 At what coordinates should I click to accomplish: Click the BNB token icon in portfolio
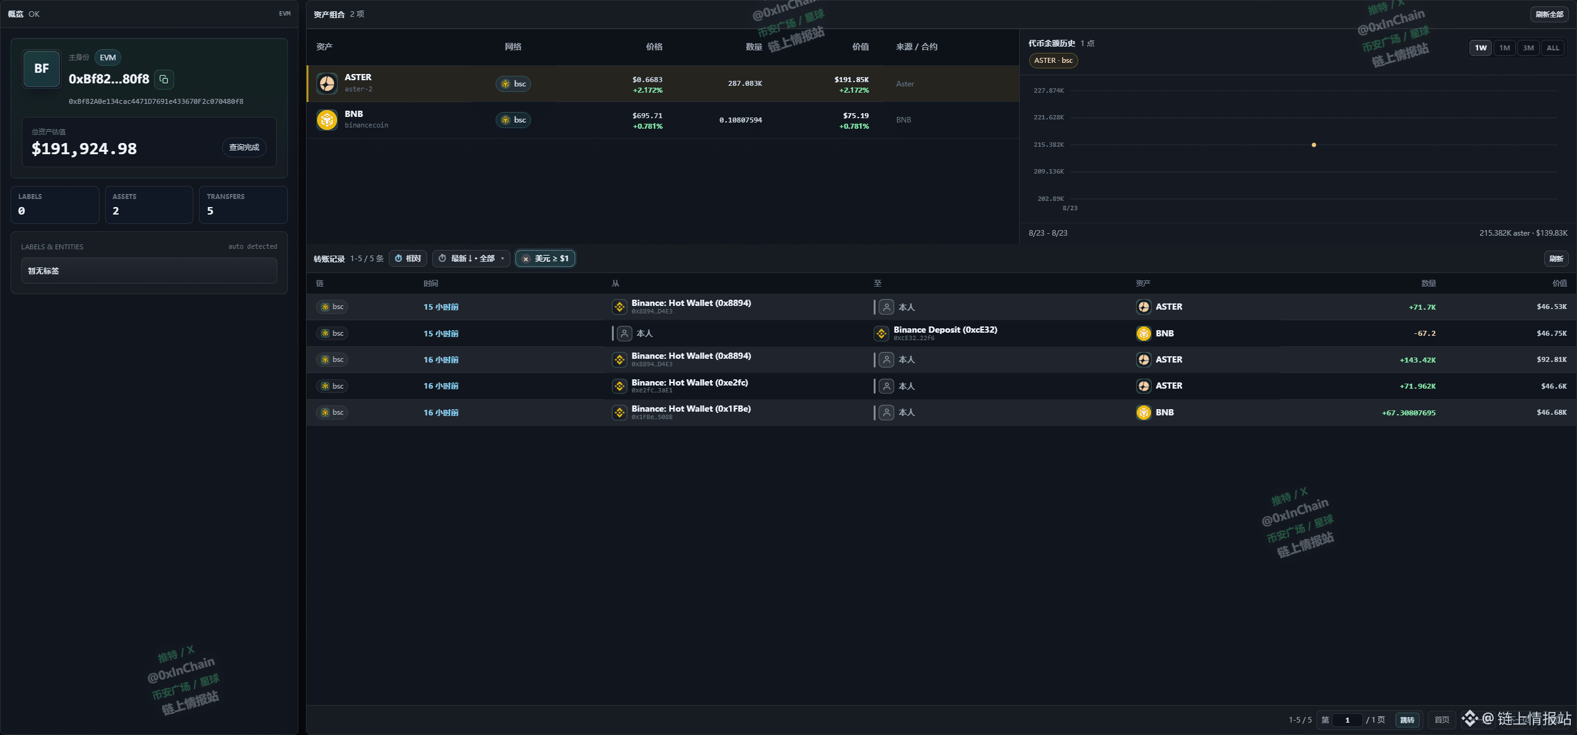click(327, 119)
